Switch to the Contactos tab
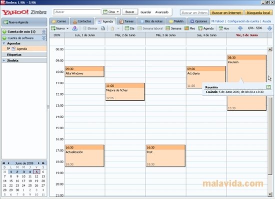Screen dimensions: 275x199 coord(82,21)
